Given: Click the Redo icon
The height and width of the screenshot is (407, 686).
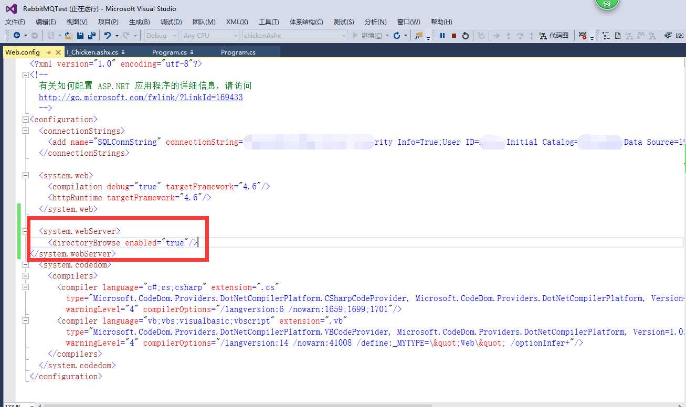Looking at the screenshot, I should click(x=125, y=36).
